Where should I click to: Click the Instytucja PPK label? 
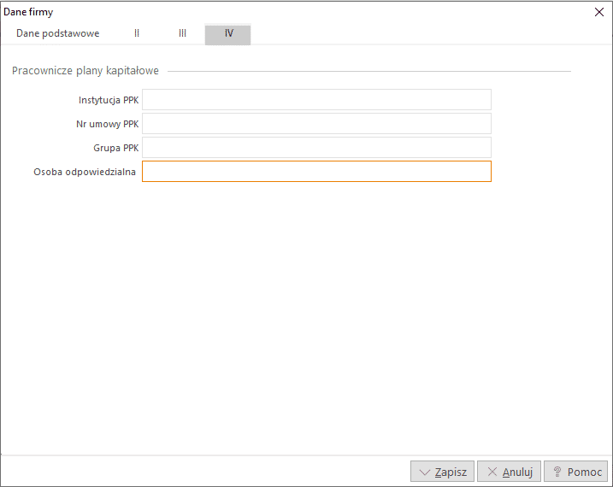pos(109,100)
